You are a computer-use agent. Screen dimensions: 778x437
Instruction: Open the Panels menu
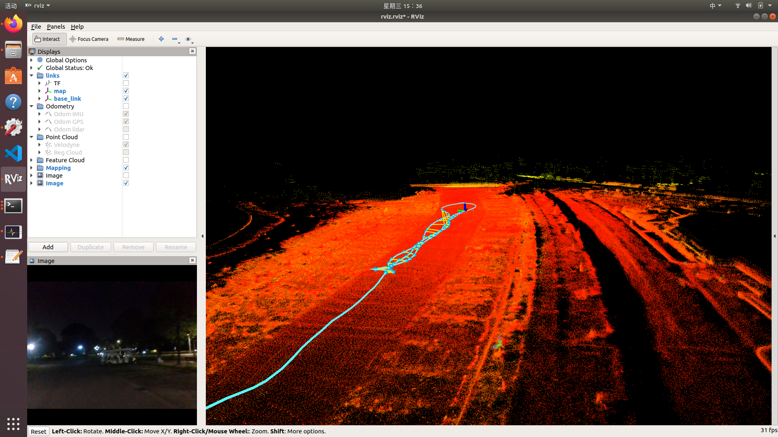(x=56, y=27)
